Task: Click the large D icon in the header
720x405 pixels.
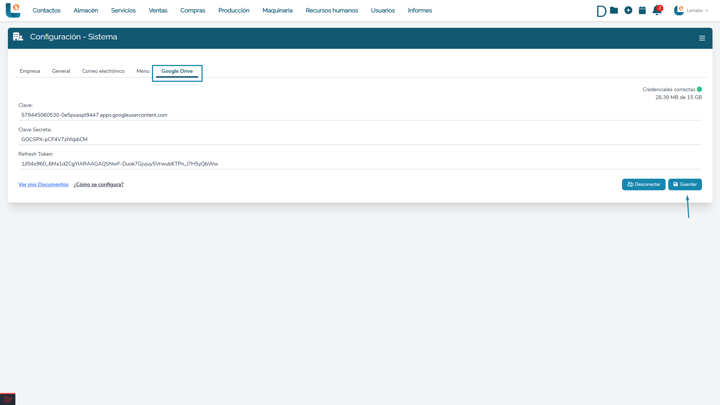Action: click(601, 11)
